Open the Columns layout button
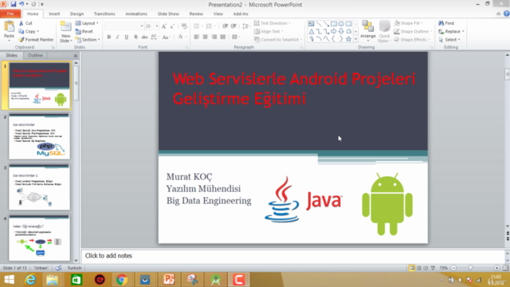This screenshot has height=287, width=510. pyautogui.click(x=235, y=37)
